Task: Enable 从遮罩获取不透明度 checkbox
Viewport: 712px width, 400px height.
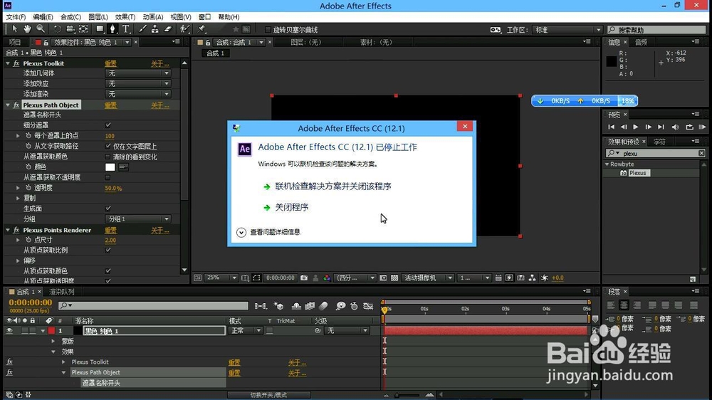Action: pyautogui.click(x=108, y=177)
